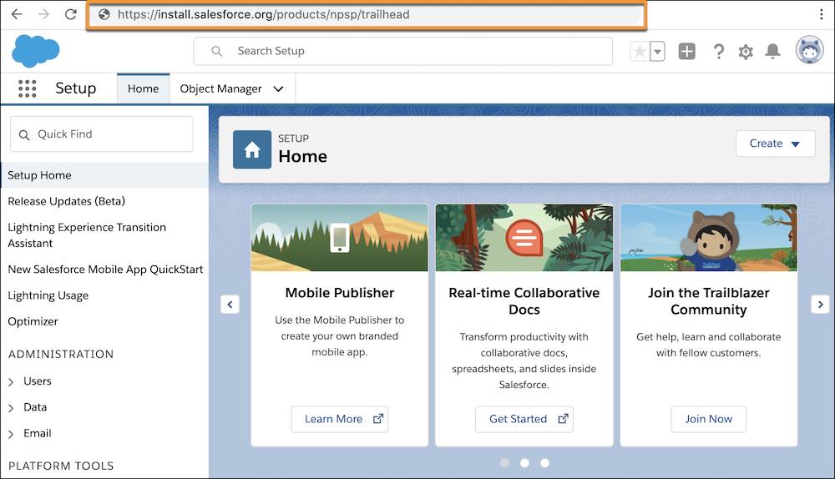Open New Salesforce Mobile App QuickStart

click(x=105, y=270)
